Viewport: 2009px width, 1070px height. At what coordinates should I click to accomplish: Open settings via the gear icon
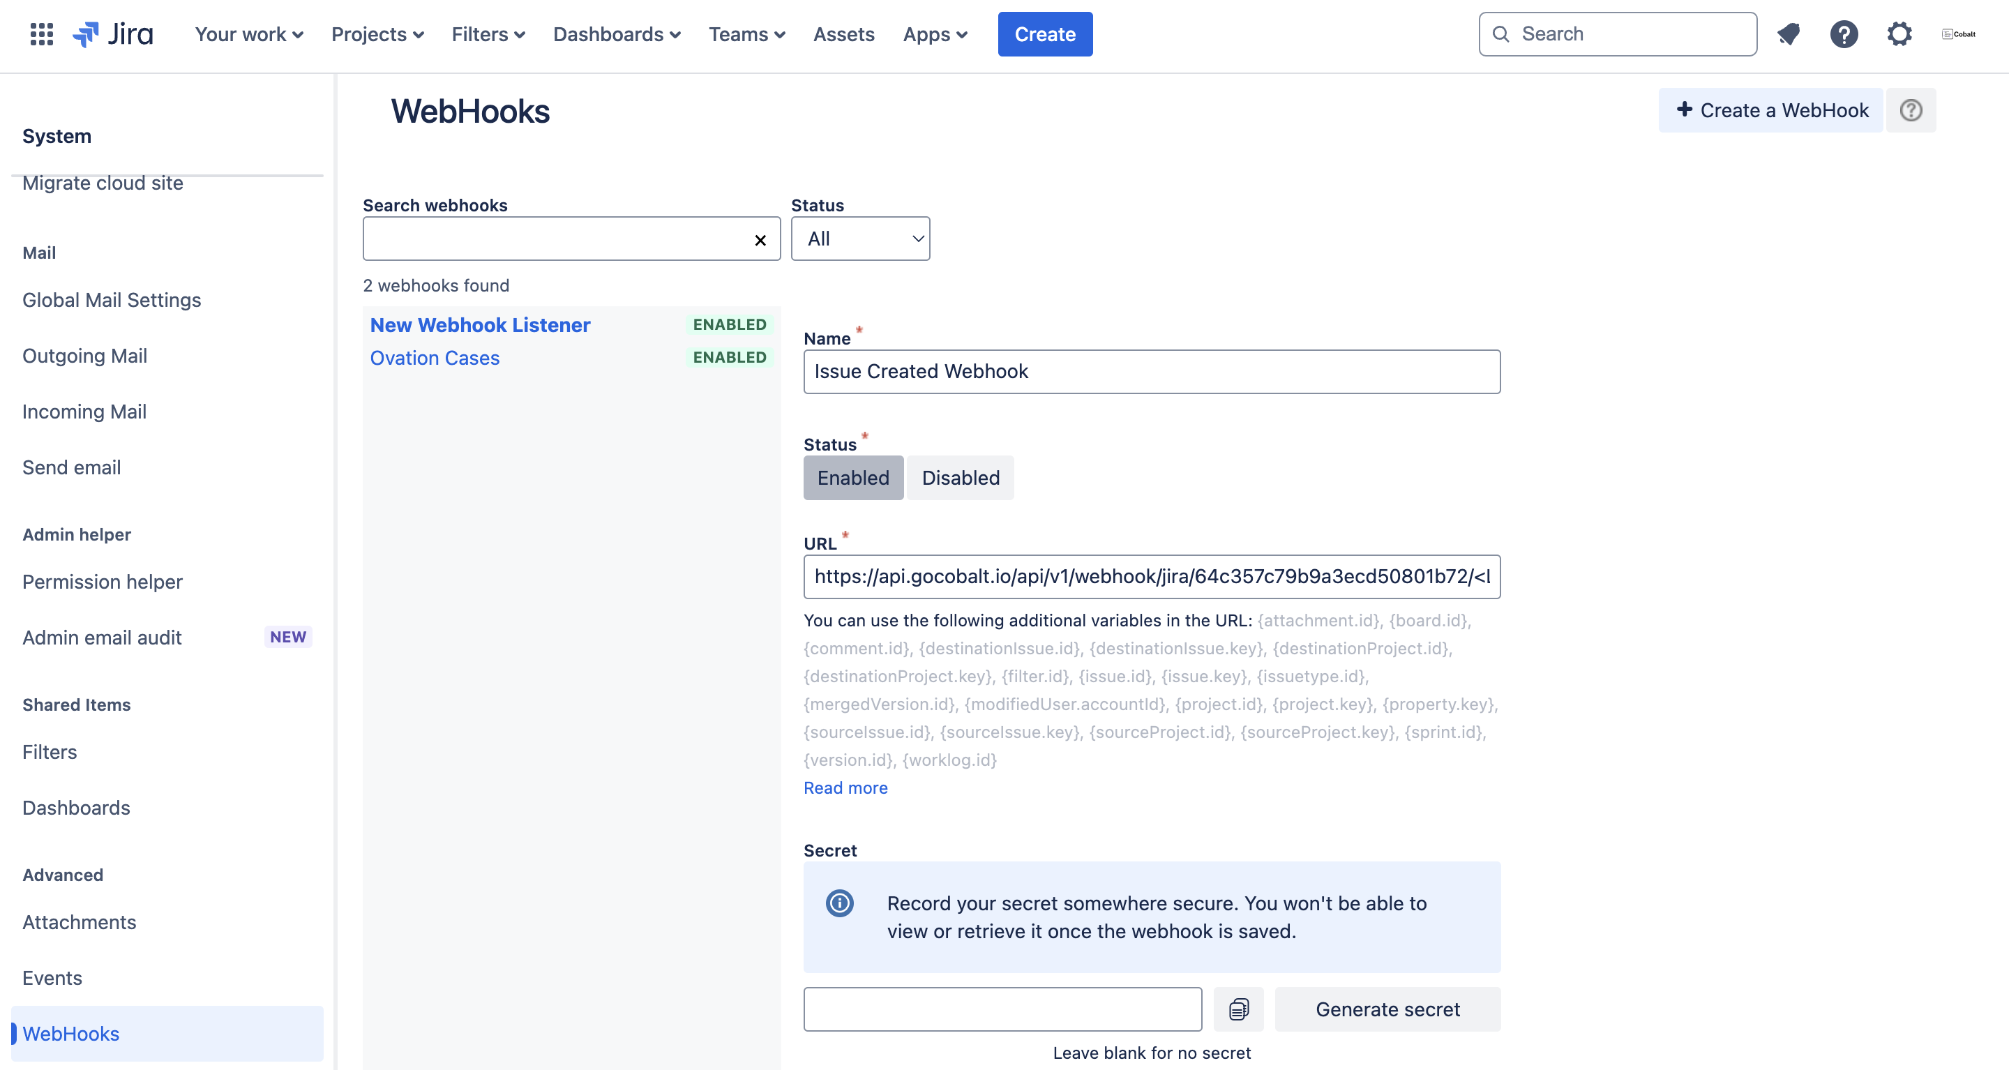point(1899,33)
